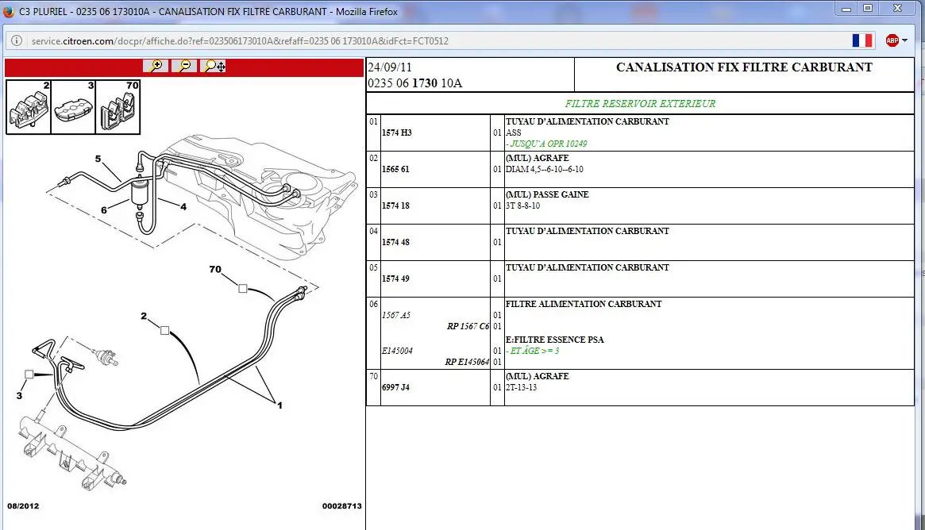Click callout square for part 2 in diagram
The height and width of the screenshot is (530, 925).
point(164,331)
